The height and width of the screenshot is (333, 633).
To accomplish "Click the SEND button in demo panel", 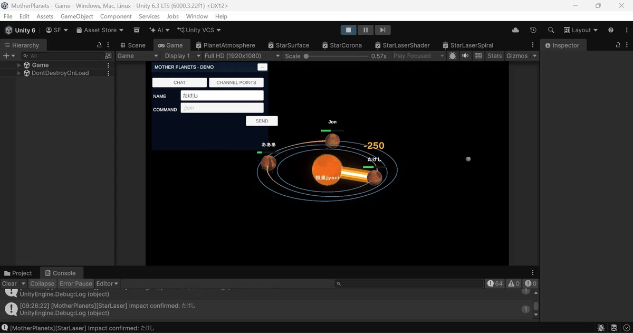I will click(262, 121).
